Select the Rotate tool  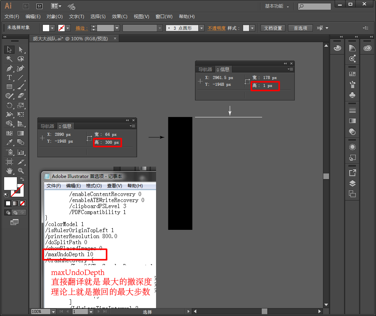[9, 105]
